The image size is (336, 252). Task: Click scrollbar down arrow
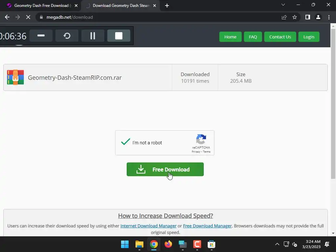click(333, 233)
